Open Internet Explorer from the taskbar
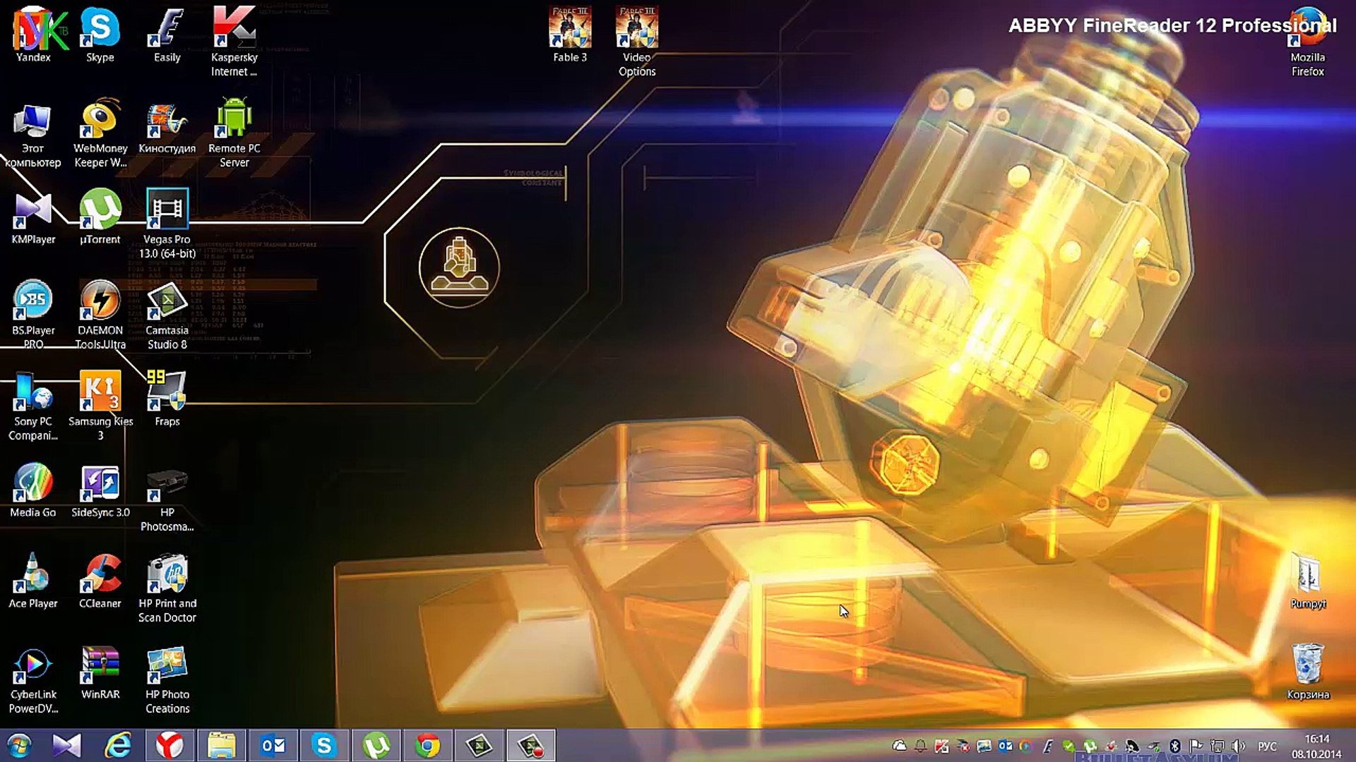Image resolution: width=1356 pixels, height=762 pixels. point(118,746)
